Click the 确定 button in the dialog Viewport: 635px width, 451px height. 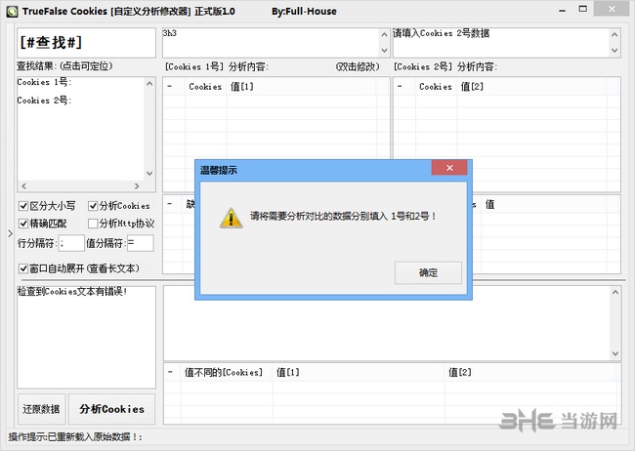(x=428, y=272)
